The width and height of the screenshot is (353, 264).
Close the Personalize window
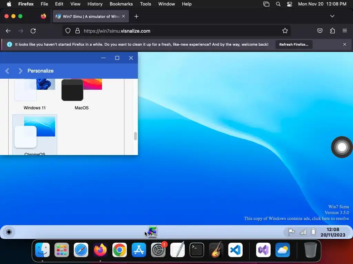click(131, 58)
